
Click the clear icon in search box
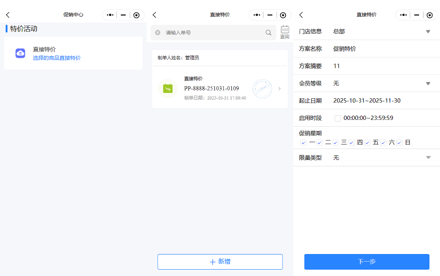click(x=158, y=33)
